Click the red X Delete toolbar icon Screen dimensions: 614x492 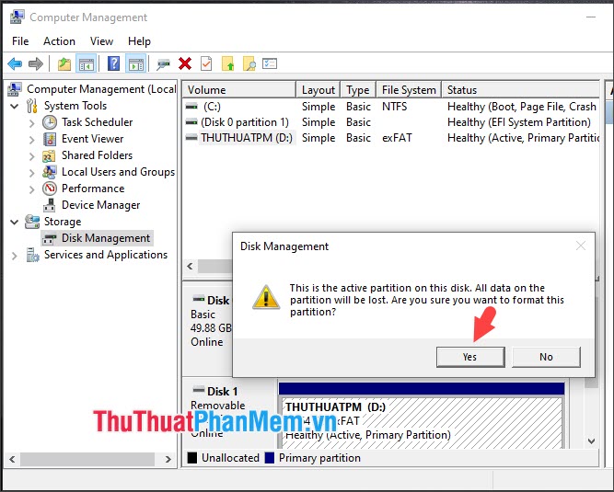click(x=185, y=63)
